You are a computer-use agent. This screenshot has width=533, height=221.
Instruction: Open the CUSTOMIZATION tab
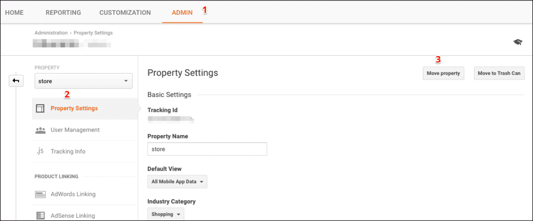(x=125, y=13)
